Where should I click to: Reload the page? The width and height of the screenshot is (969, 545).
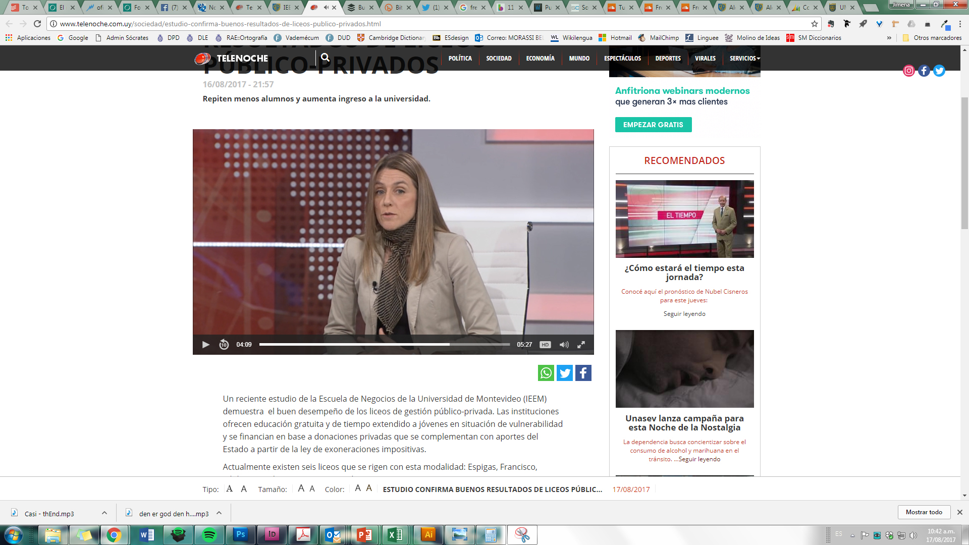tap(37, 24)
